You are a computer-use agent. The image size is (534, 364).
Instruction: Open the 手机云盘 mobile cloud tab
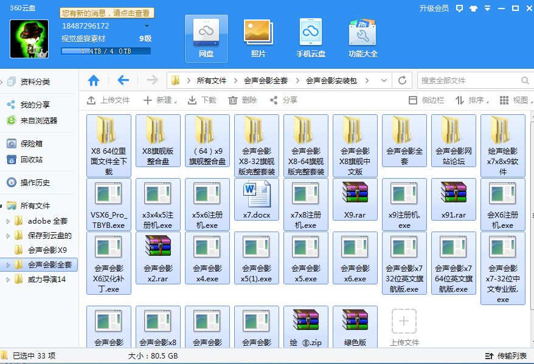point(311,38)
